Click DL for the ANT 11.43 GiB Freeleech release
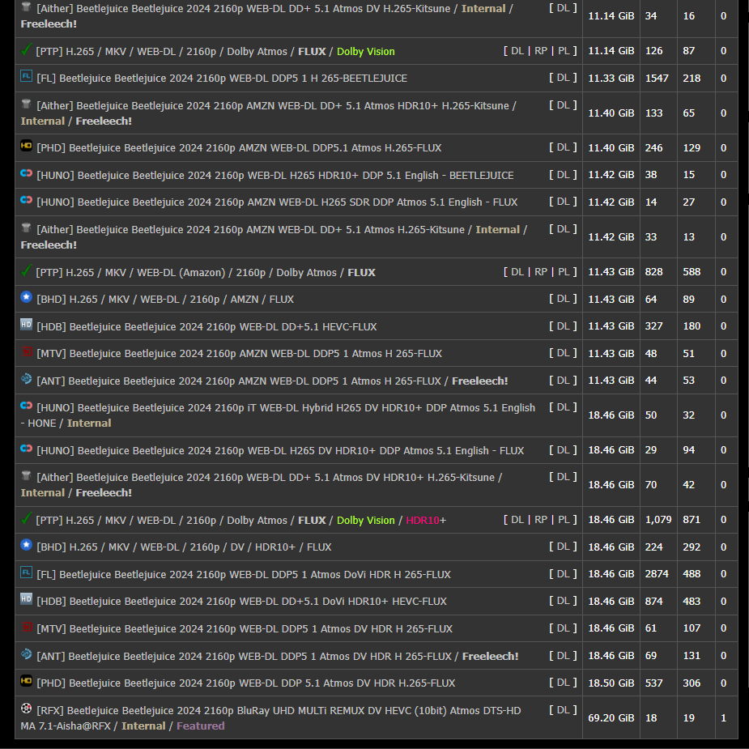 tap(564, 381)
